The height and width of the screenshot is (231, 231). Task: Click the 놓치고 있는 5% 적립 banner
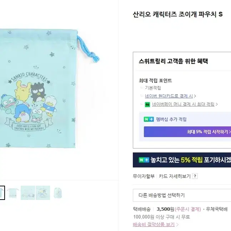click(182, 160)
